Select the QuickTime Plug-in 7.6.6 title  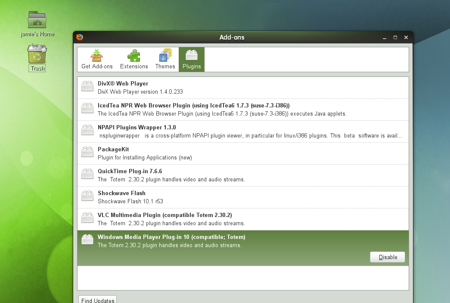130,171
